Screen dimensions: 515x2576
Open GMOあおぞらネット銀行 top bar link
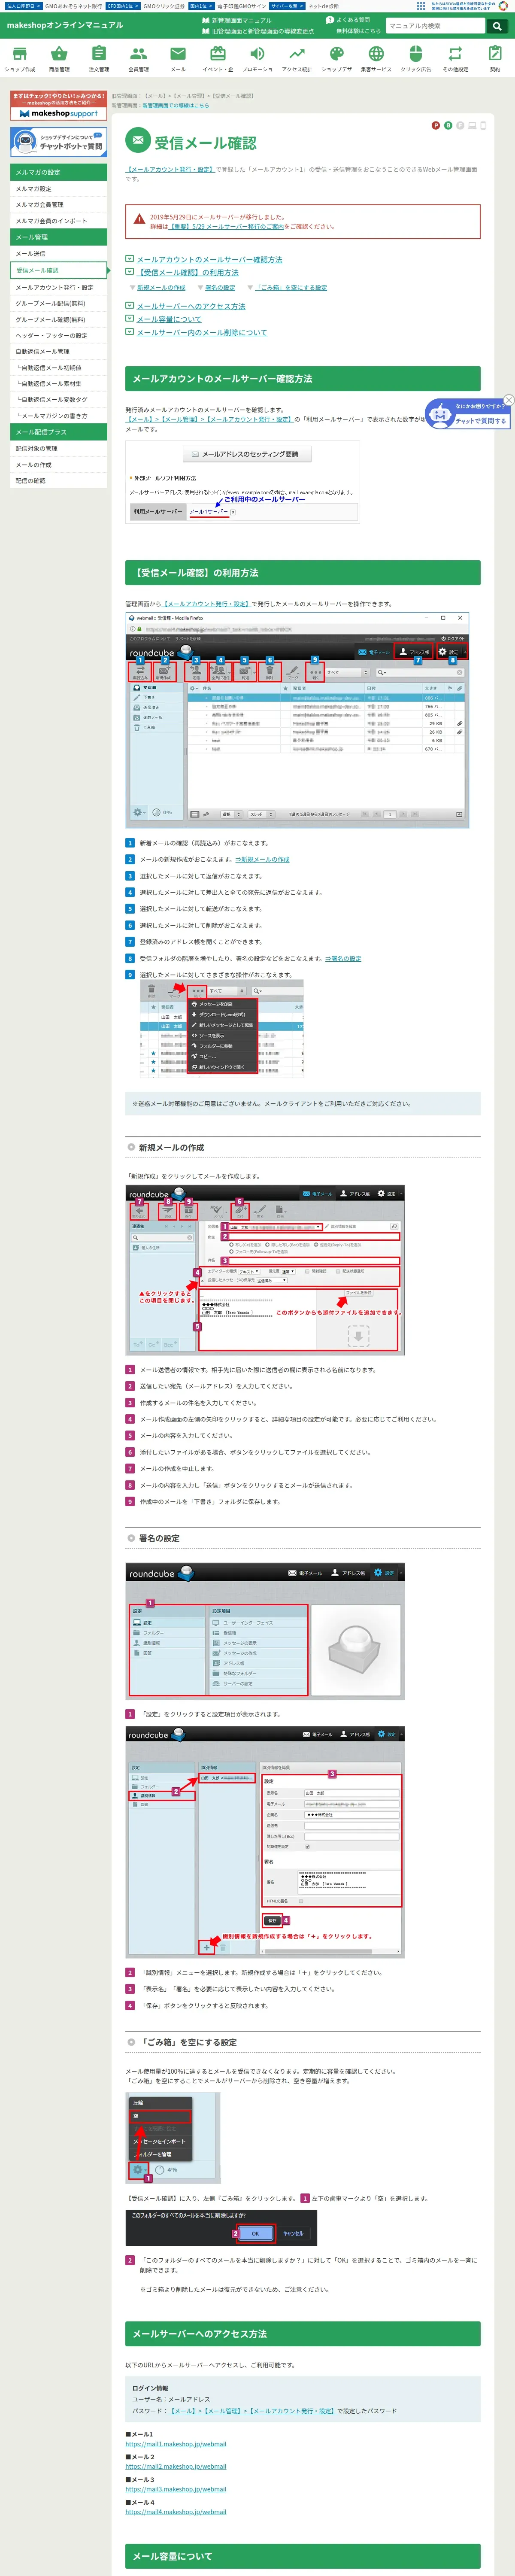72,6
